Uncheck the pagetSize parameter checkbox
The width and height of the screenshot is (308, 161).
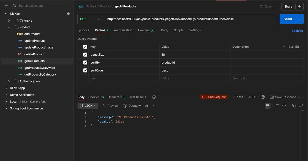click(85, 55)
